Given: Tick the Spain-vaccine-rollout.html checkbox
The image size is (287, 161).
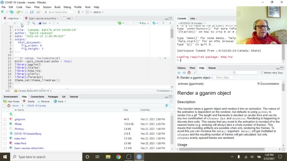Looking at the screenshot, I should (x=5, y=149).
